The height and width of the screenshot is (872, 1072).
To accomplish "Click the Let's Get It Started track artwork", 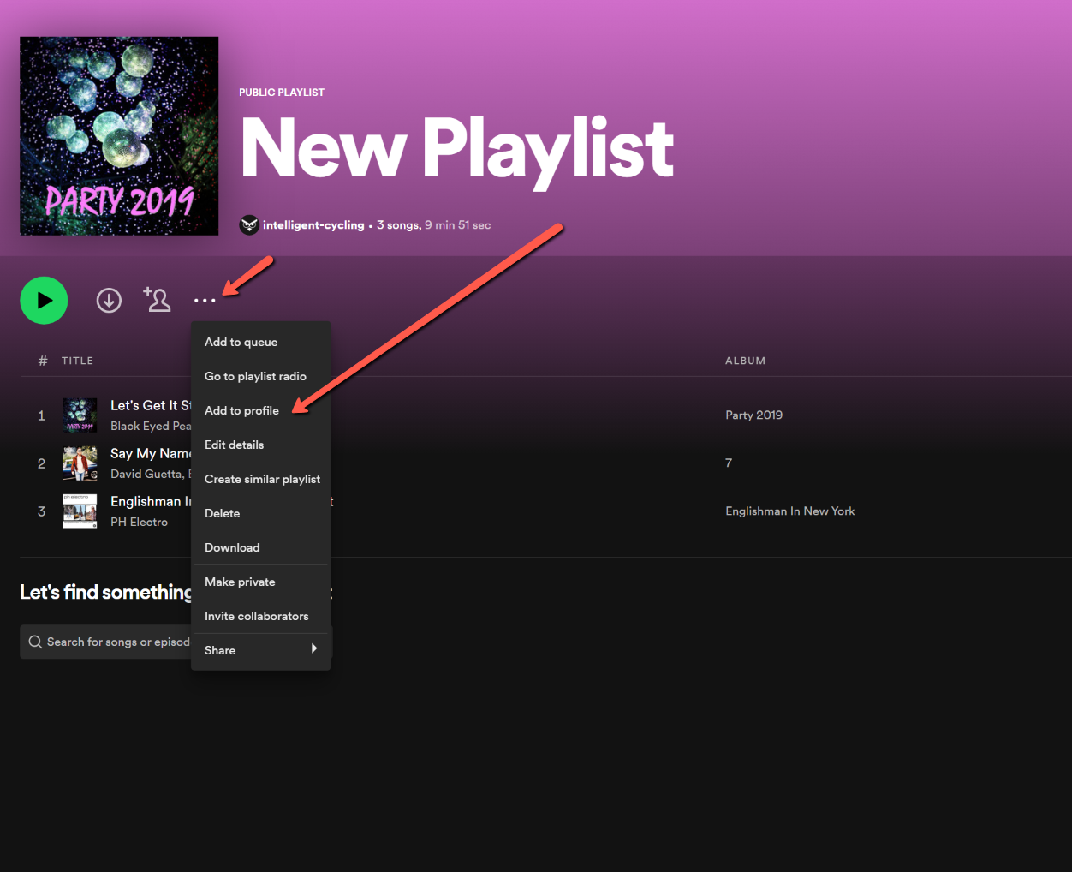I will [x=80, y=415].
